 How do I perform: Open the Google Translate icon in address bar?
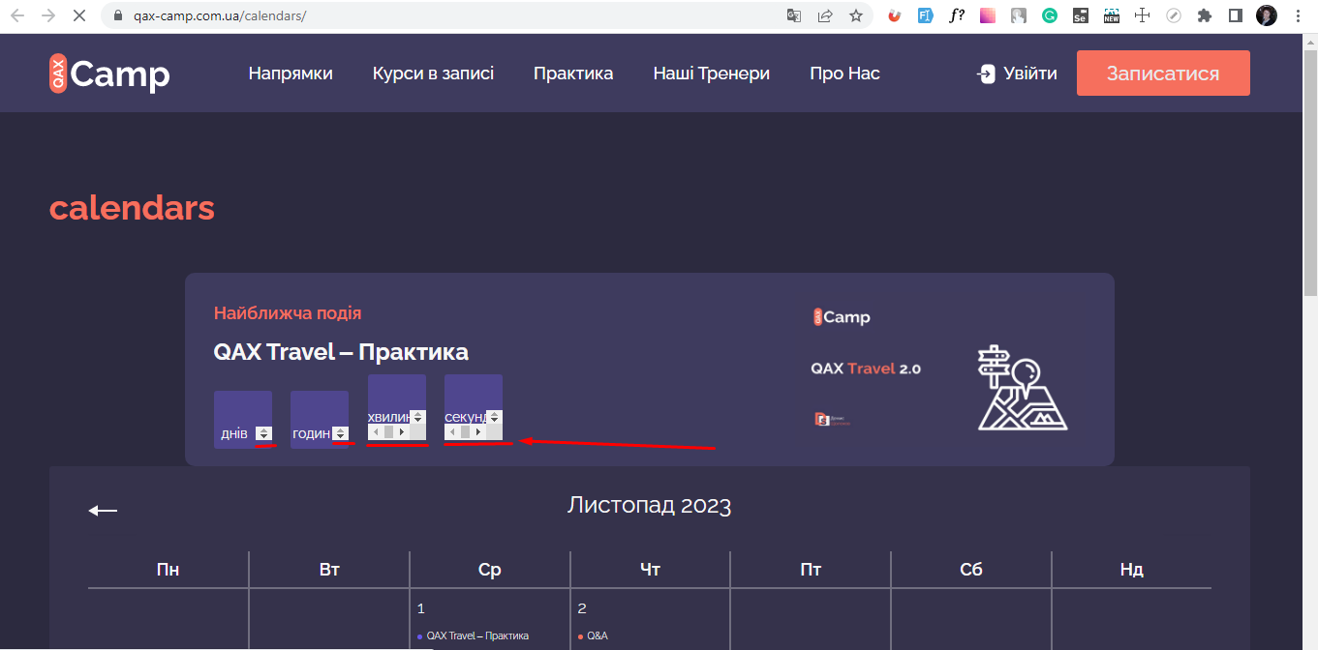pyautogui.click(x=796, y=15)
